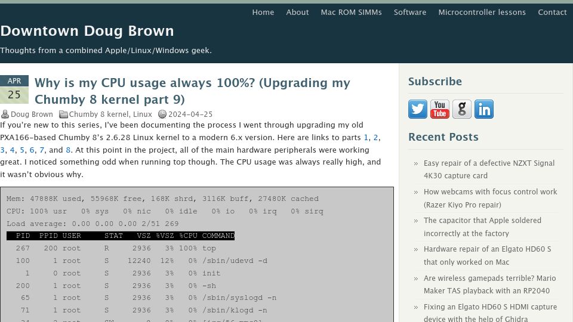Screen dimensions: 573x322
Task: Click the 'Mem: 47888K used' line
Action: point(162,199)
